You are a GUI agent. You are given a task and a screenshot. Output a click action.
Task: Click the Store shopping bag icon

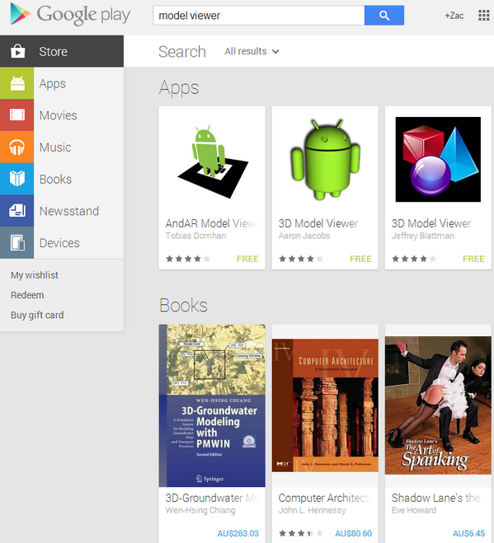tap(17, 51)
